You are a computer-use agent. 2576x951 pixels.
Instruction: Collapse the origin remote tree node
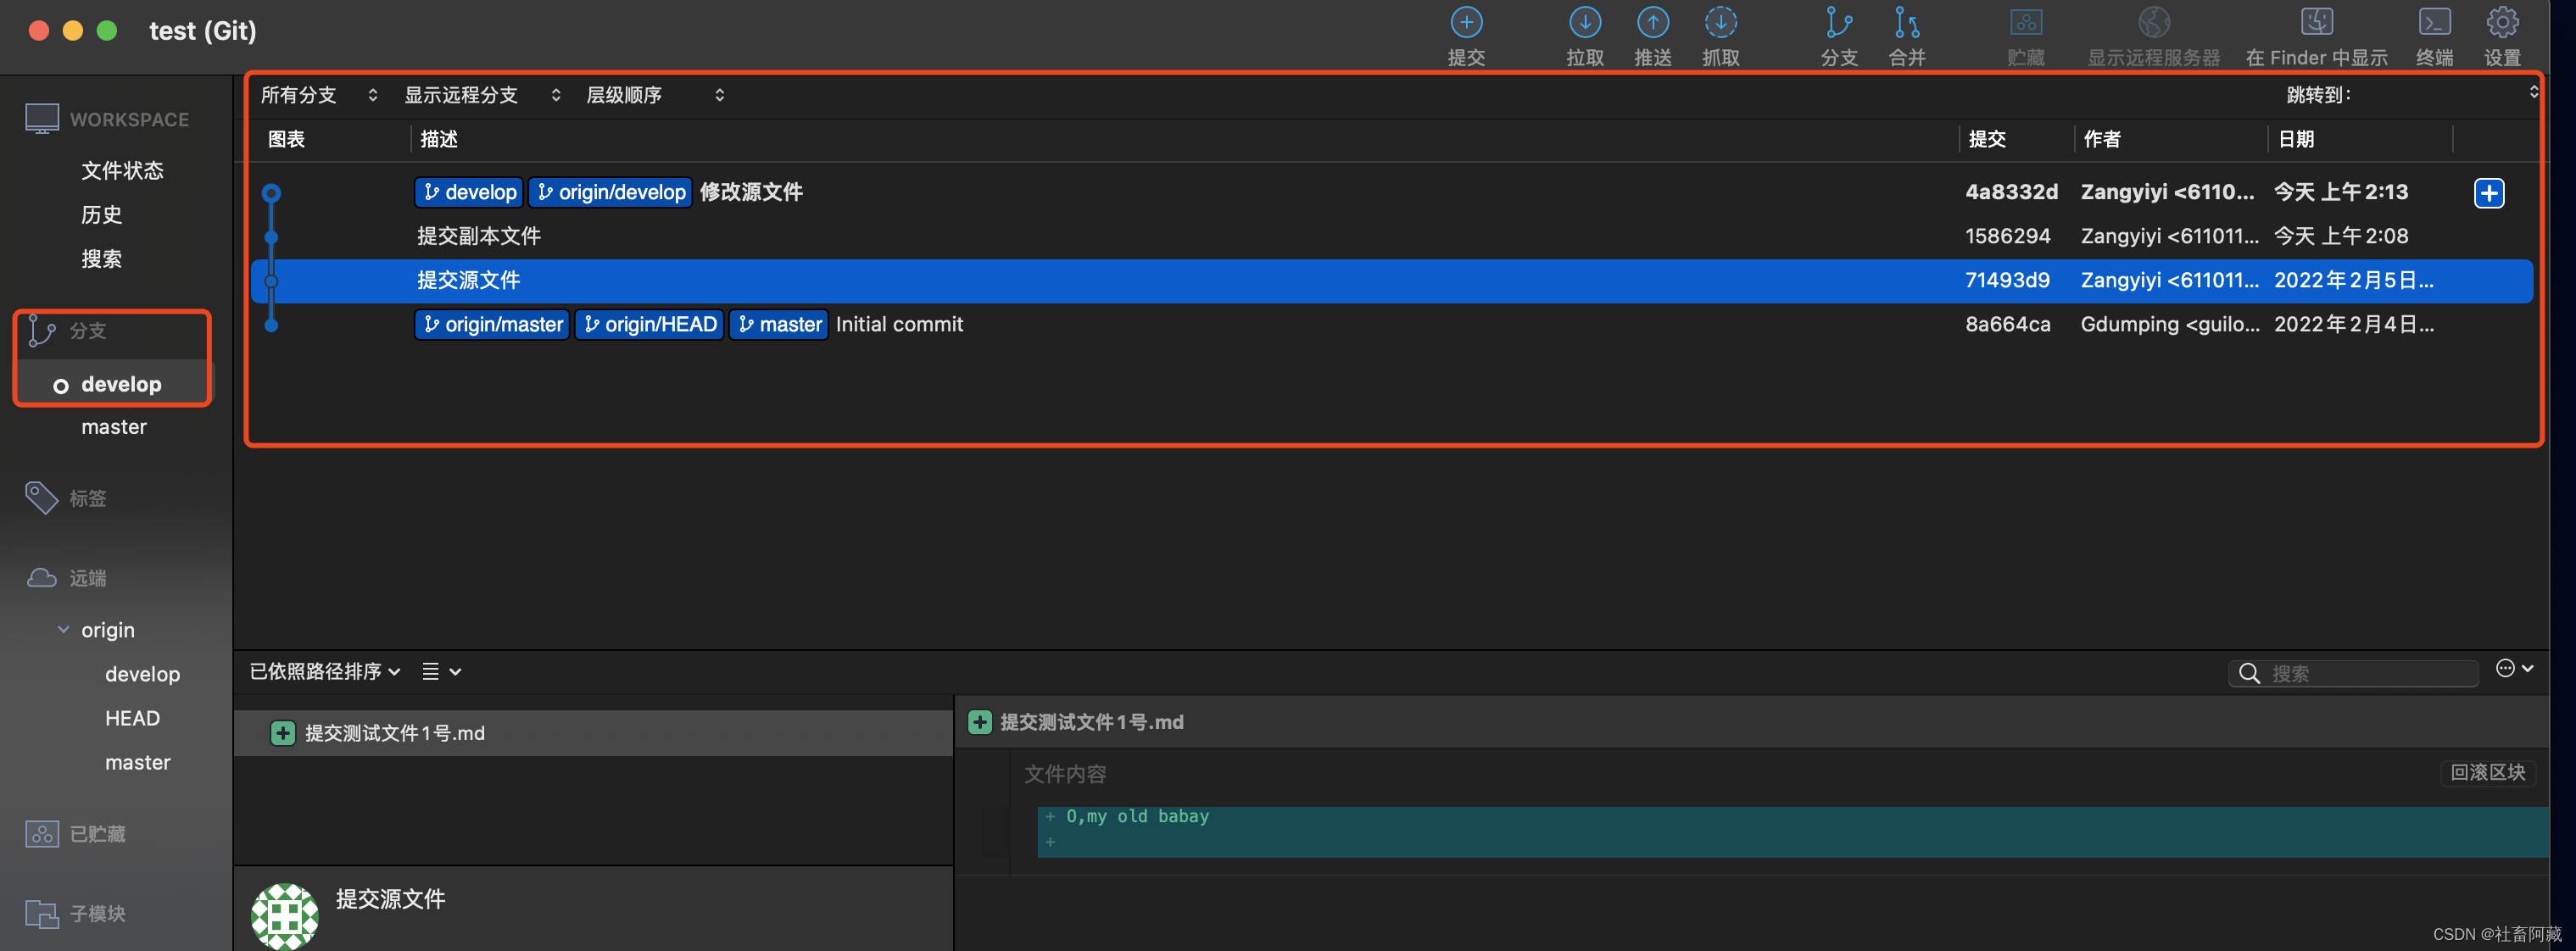coord(64,630)
